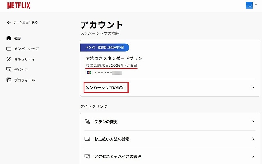Open メンバーシップの設定 link

click(106, 87)
